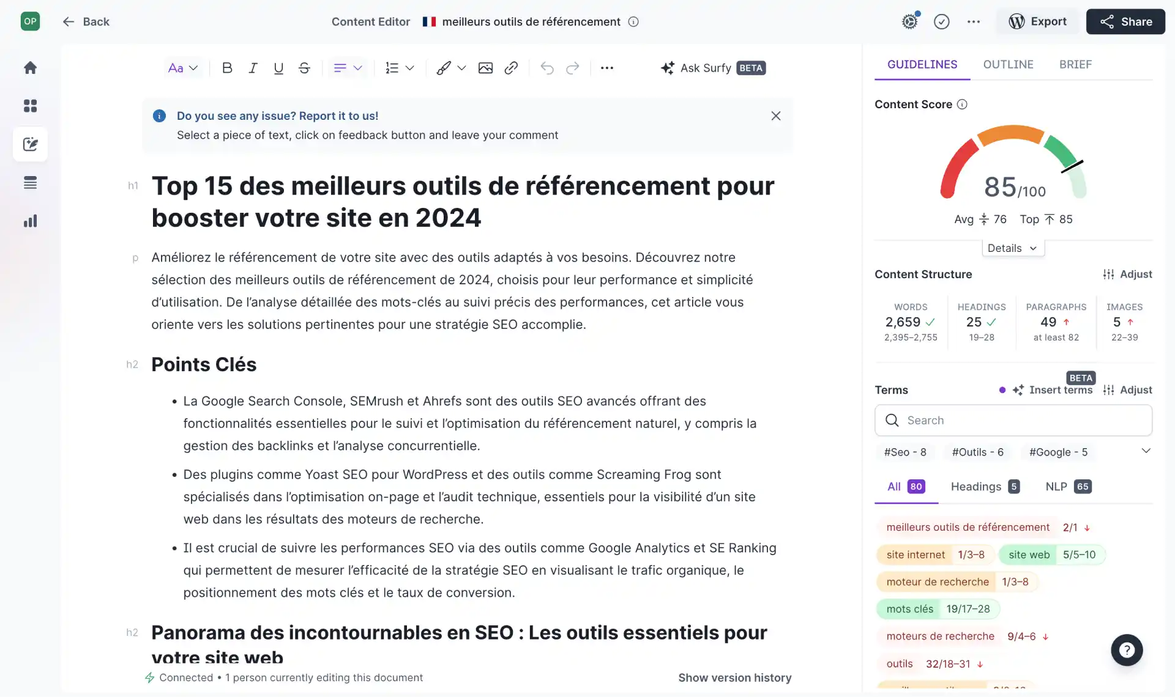Click the Content Score info icon

coord(962,105)
